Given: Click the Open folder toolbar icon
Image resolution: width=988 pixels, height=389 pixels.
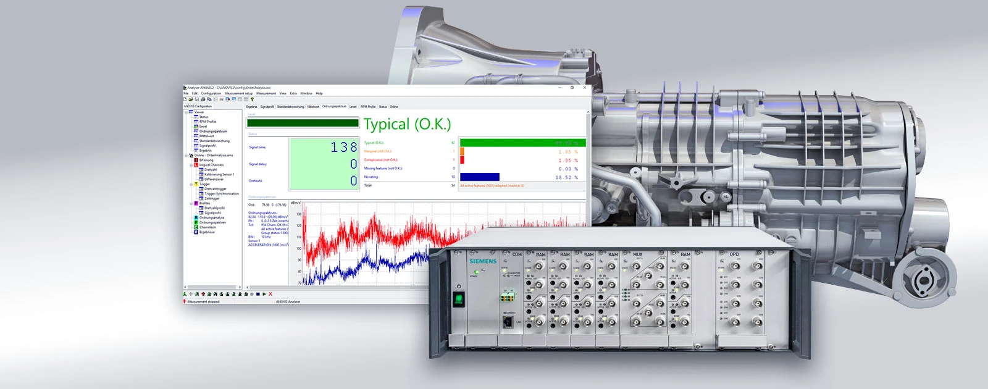Looking at the screenshot, I should click(191, 99).
